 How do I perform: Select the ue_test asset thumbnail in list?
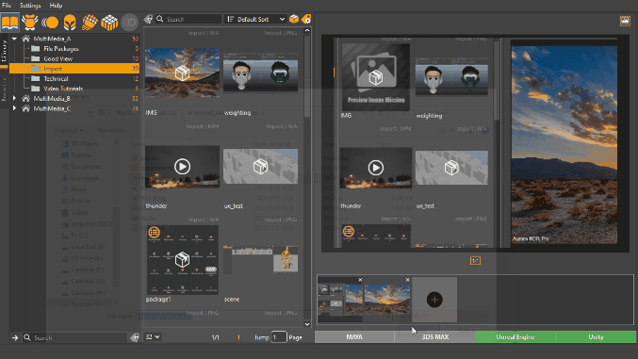260,167
